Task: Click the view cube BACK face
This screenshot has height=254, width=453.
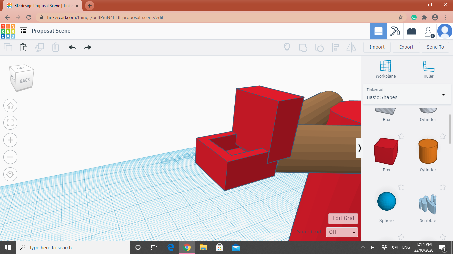Action: click(25, 80)
